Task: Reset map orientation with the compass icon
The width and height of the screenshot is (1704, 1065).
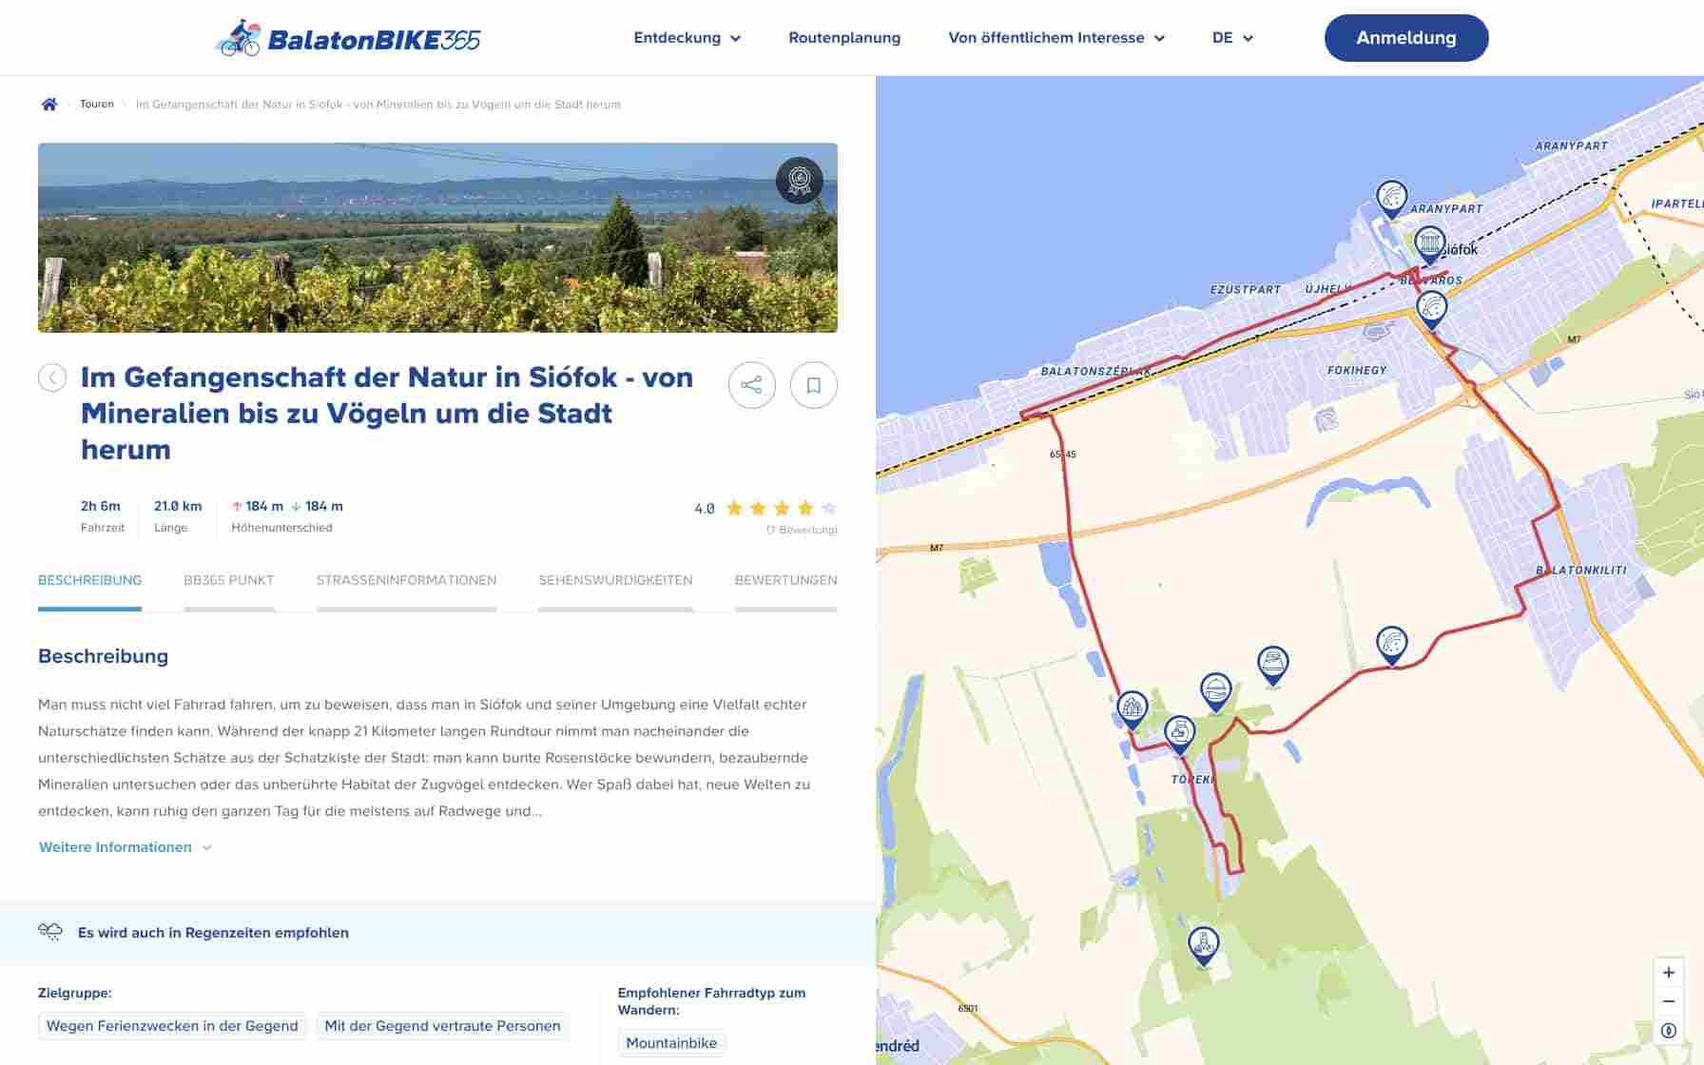Action: [x=1669, y=1031]
